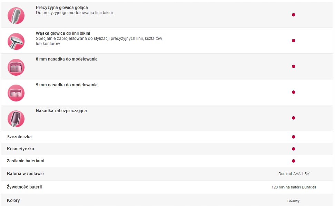Click the red dot for 8 mm nasadka

pos(294,66)
